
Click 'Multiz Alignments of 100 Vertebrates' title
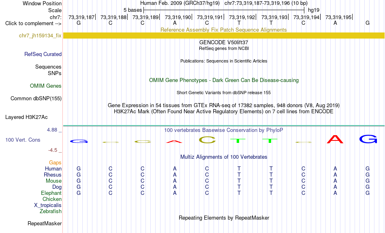tap(224, 157)
